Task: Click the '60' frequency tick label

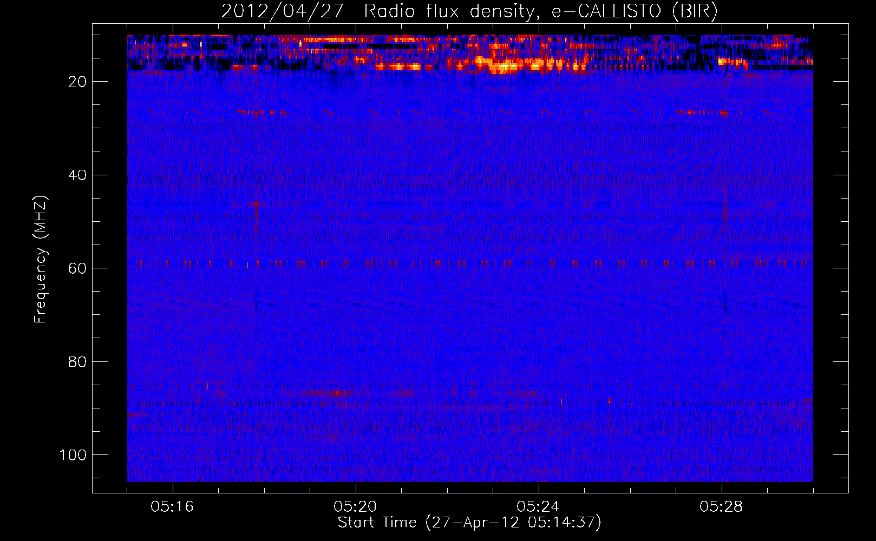Action: pyautogui.click(x=77, y=268)
